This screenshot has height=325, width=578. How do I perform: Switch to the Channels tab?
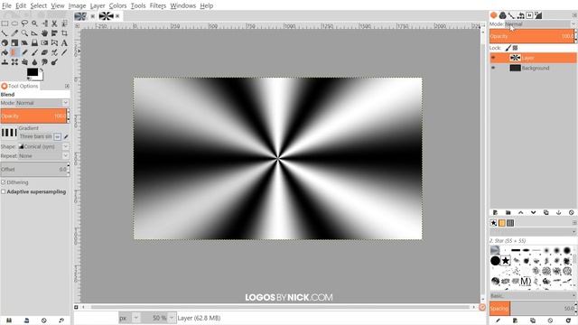pyautogui.click(x=502, y=15)
